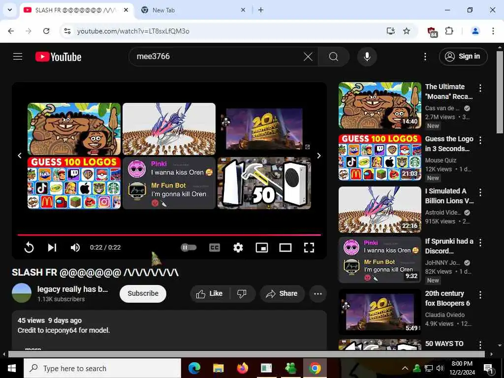Enable miniplayer mode

point(262,248)
